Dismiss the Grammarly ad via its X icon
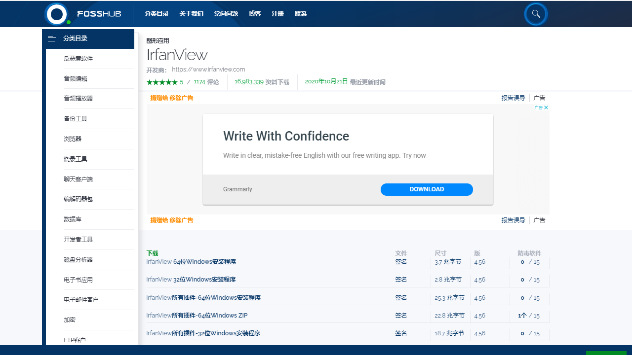The width and height of the screenshot is (632, 355). (546, 107)
